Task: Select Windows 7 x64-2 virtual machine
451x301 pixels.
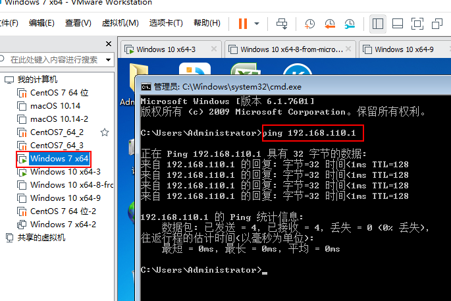Action: (63, 224)
